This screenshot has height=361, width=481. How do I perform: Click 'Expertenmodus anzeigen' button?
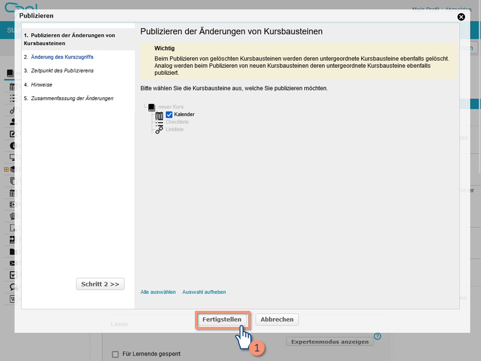[330, 341]
